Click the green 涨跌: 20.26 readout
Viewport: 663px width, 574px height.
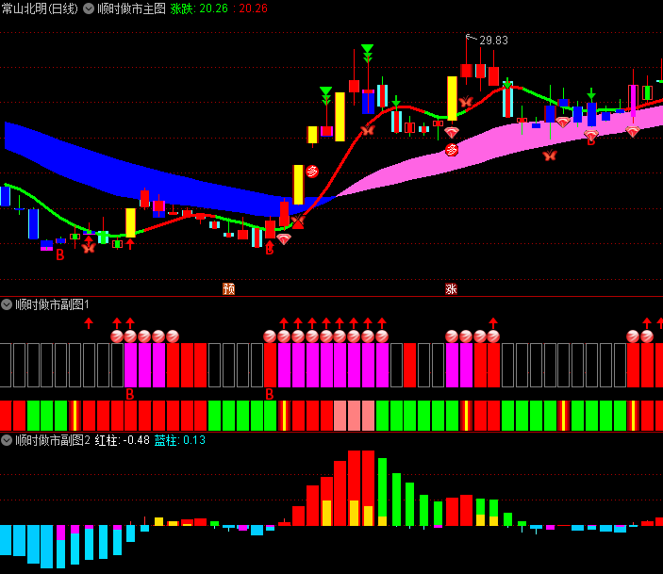pyautogui.click(x=199, y=8)
